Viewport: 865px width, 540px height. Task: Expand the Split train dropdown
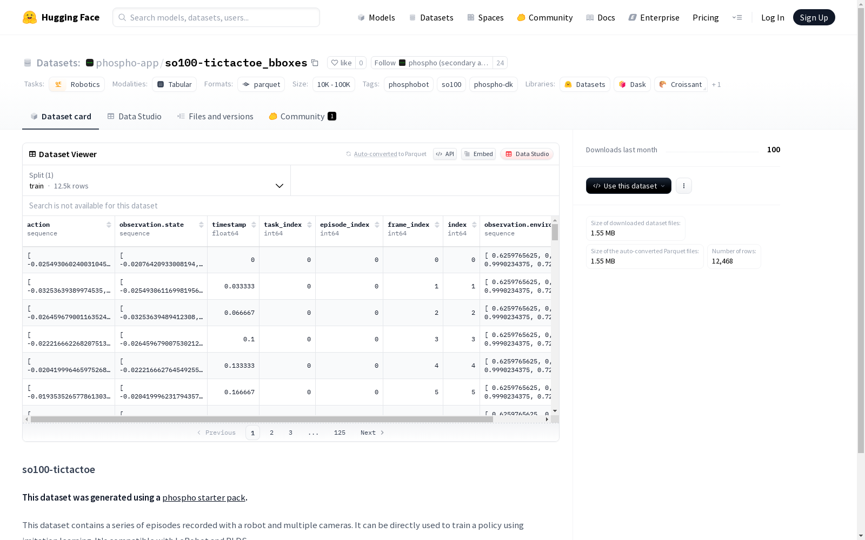pos(157,180)
